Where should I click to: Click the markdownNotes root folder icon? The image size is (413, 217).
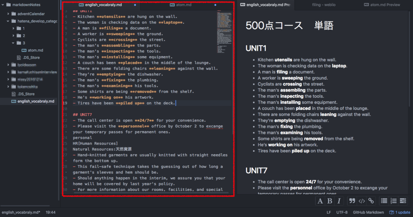(x=8, y=5)
